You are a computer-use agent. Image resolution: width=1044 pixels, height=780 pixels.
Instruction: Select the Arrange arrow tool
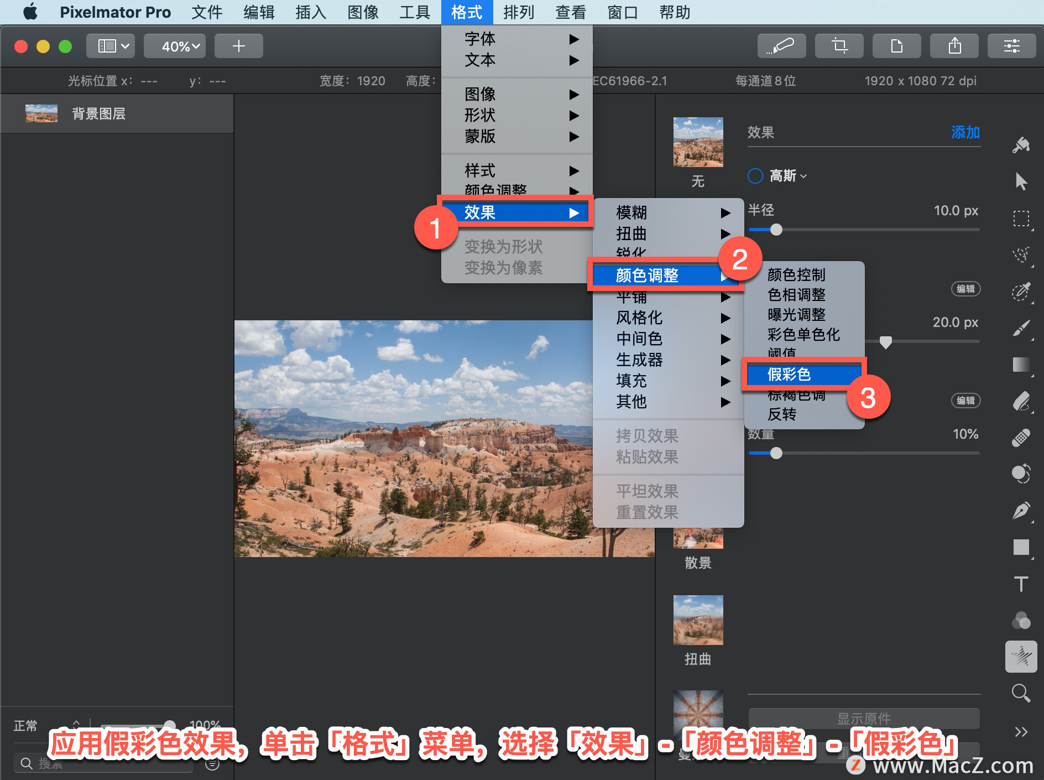coord(1021,181)
